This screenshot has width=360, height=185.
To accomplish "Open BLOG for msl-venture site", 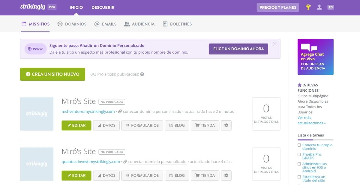I will coord(177,125).
